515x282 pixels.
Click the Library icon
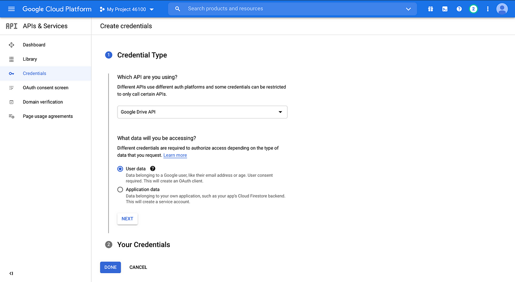tap(11, 59)
